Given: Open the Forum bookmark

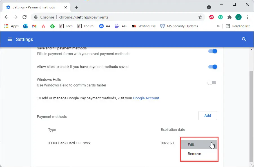Looking at the screenshot, I should 85,26.
